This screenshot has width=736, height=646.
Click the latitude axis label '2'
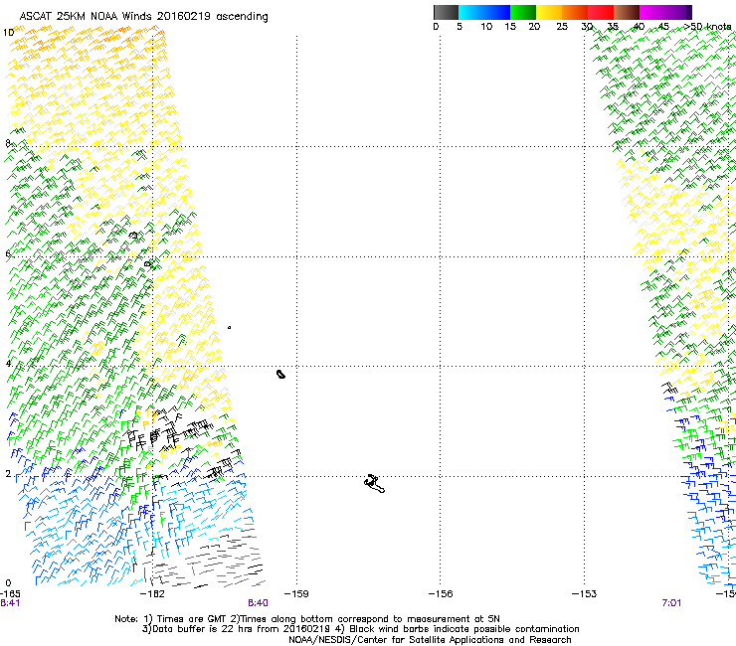click(x=8, y=474)
